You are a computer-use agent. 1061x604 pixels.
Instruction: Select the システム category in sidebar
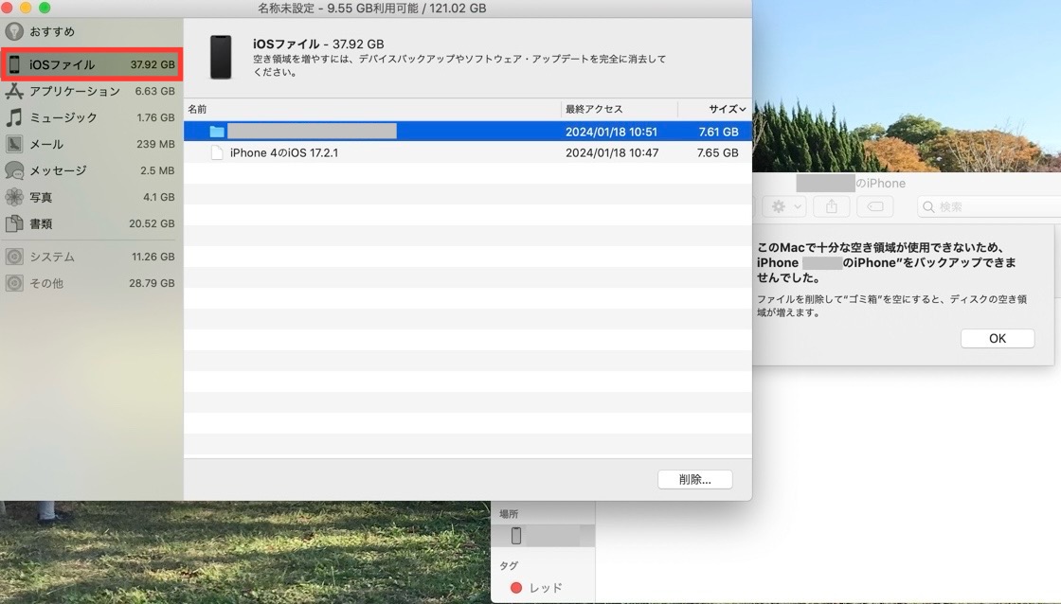(x=52, y=257)
